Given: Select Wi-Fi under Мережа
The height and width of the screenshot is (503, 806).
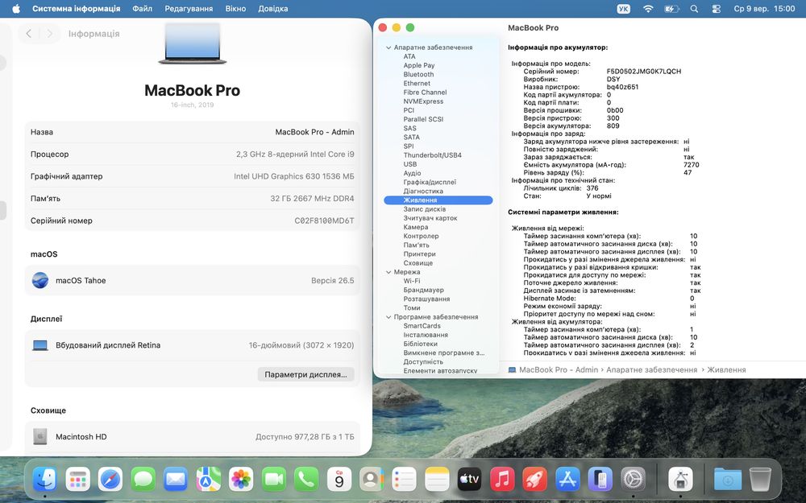Looking at the screenshot, I should 412,281.
